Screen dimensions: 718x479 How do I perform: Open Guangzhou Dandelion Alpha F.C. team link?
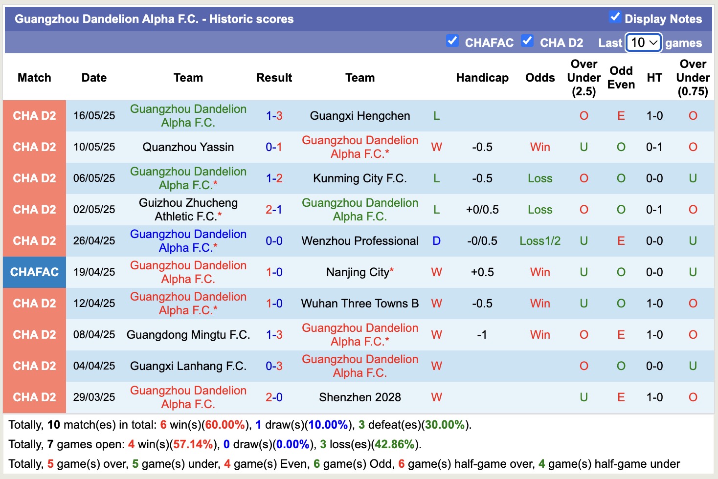[188, 115]
